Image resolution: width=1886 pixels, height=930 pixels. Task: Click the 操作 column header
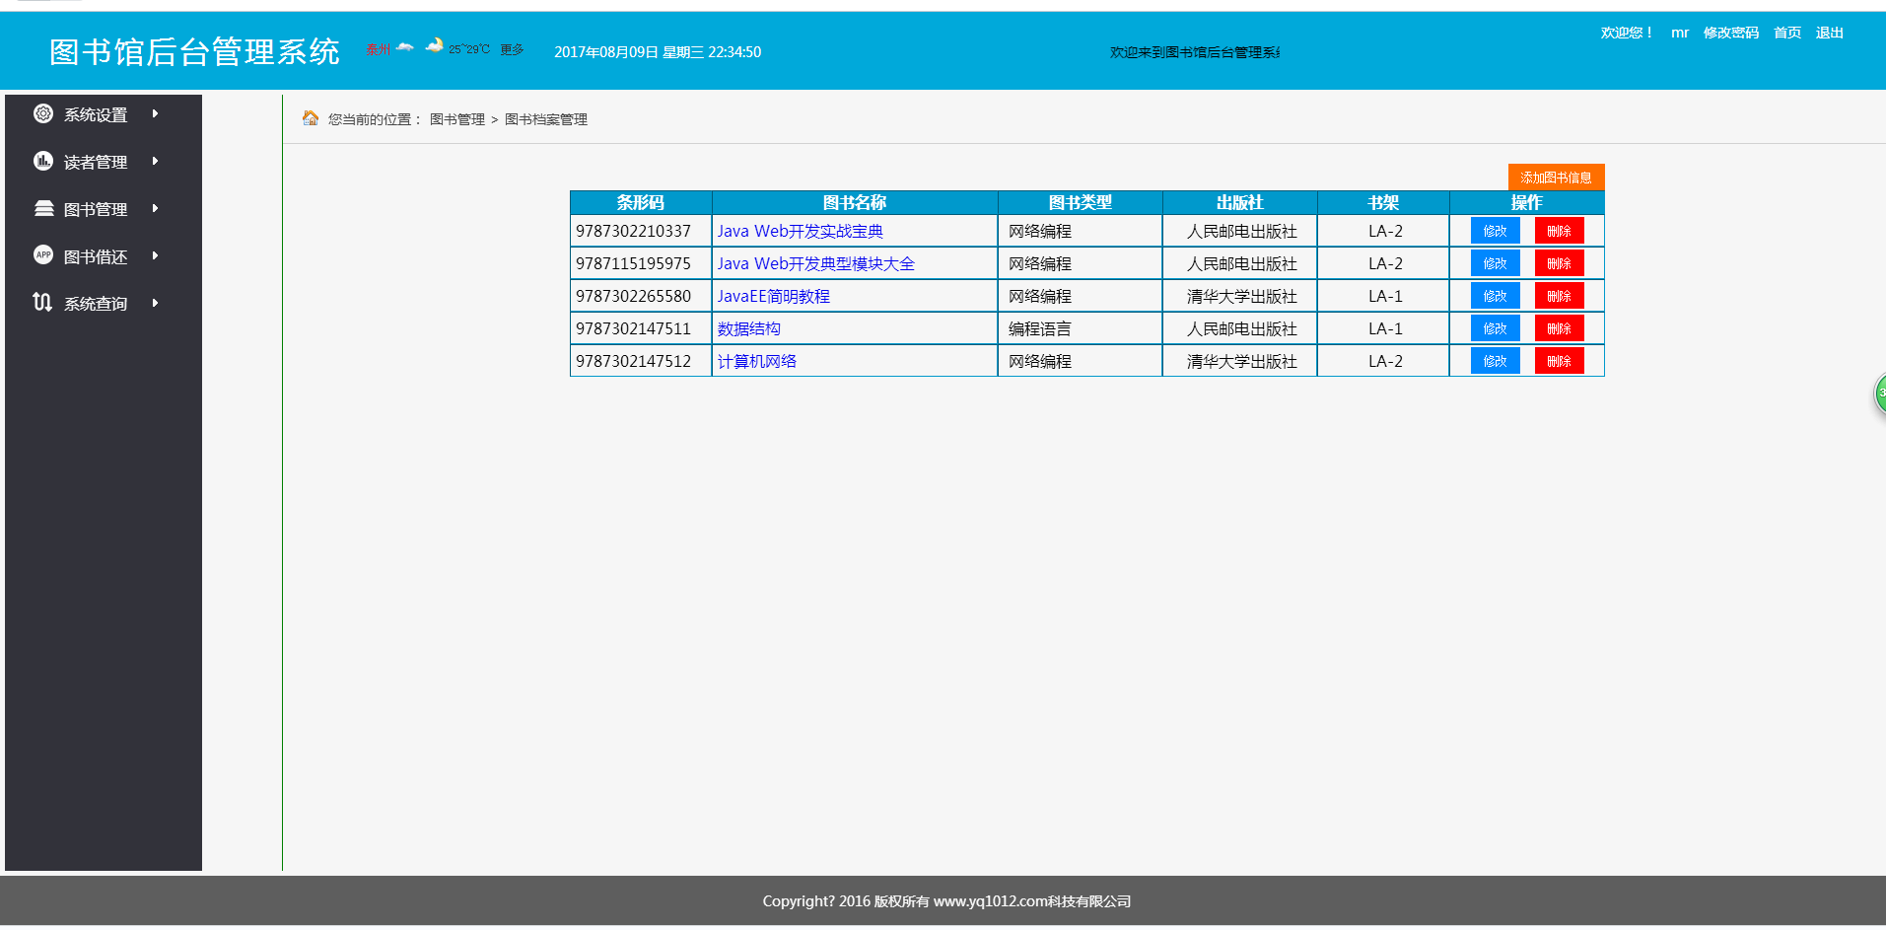[1527, 202]
